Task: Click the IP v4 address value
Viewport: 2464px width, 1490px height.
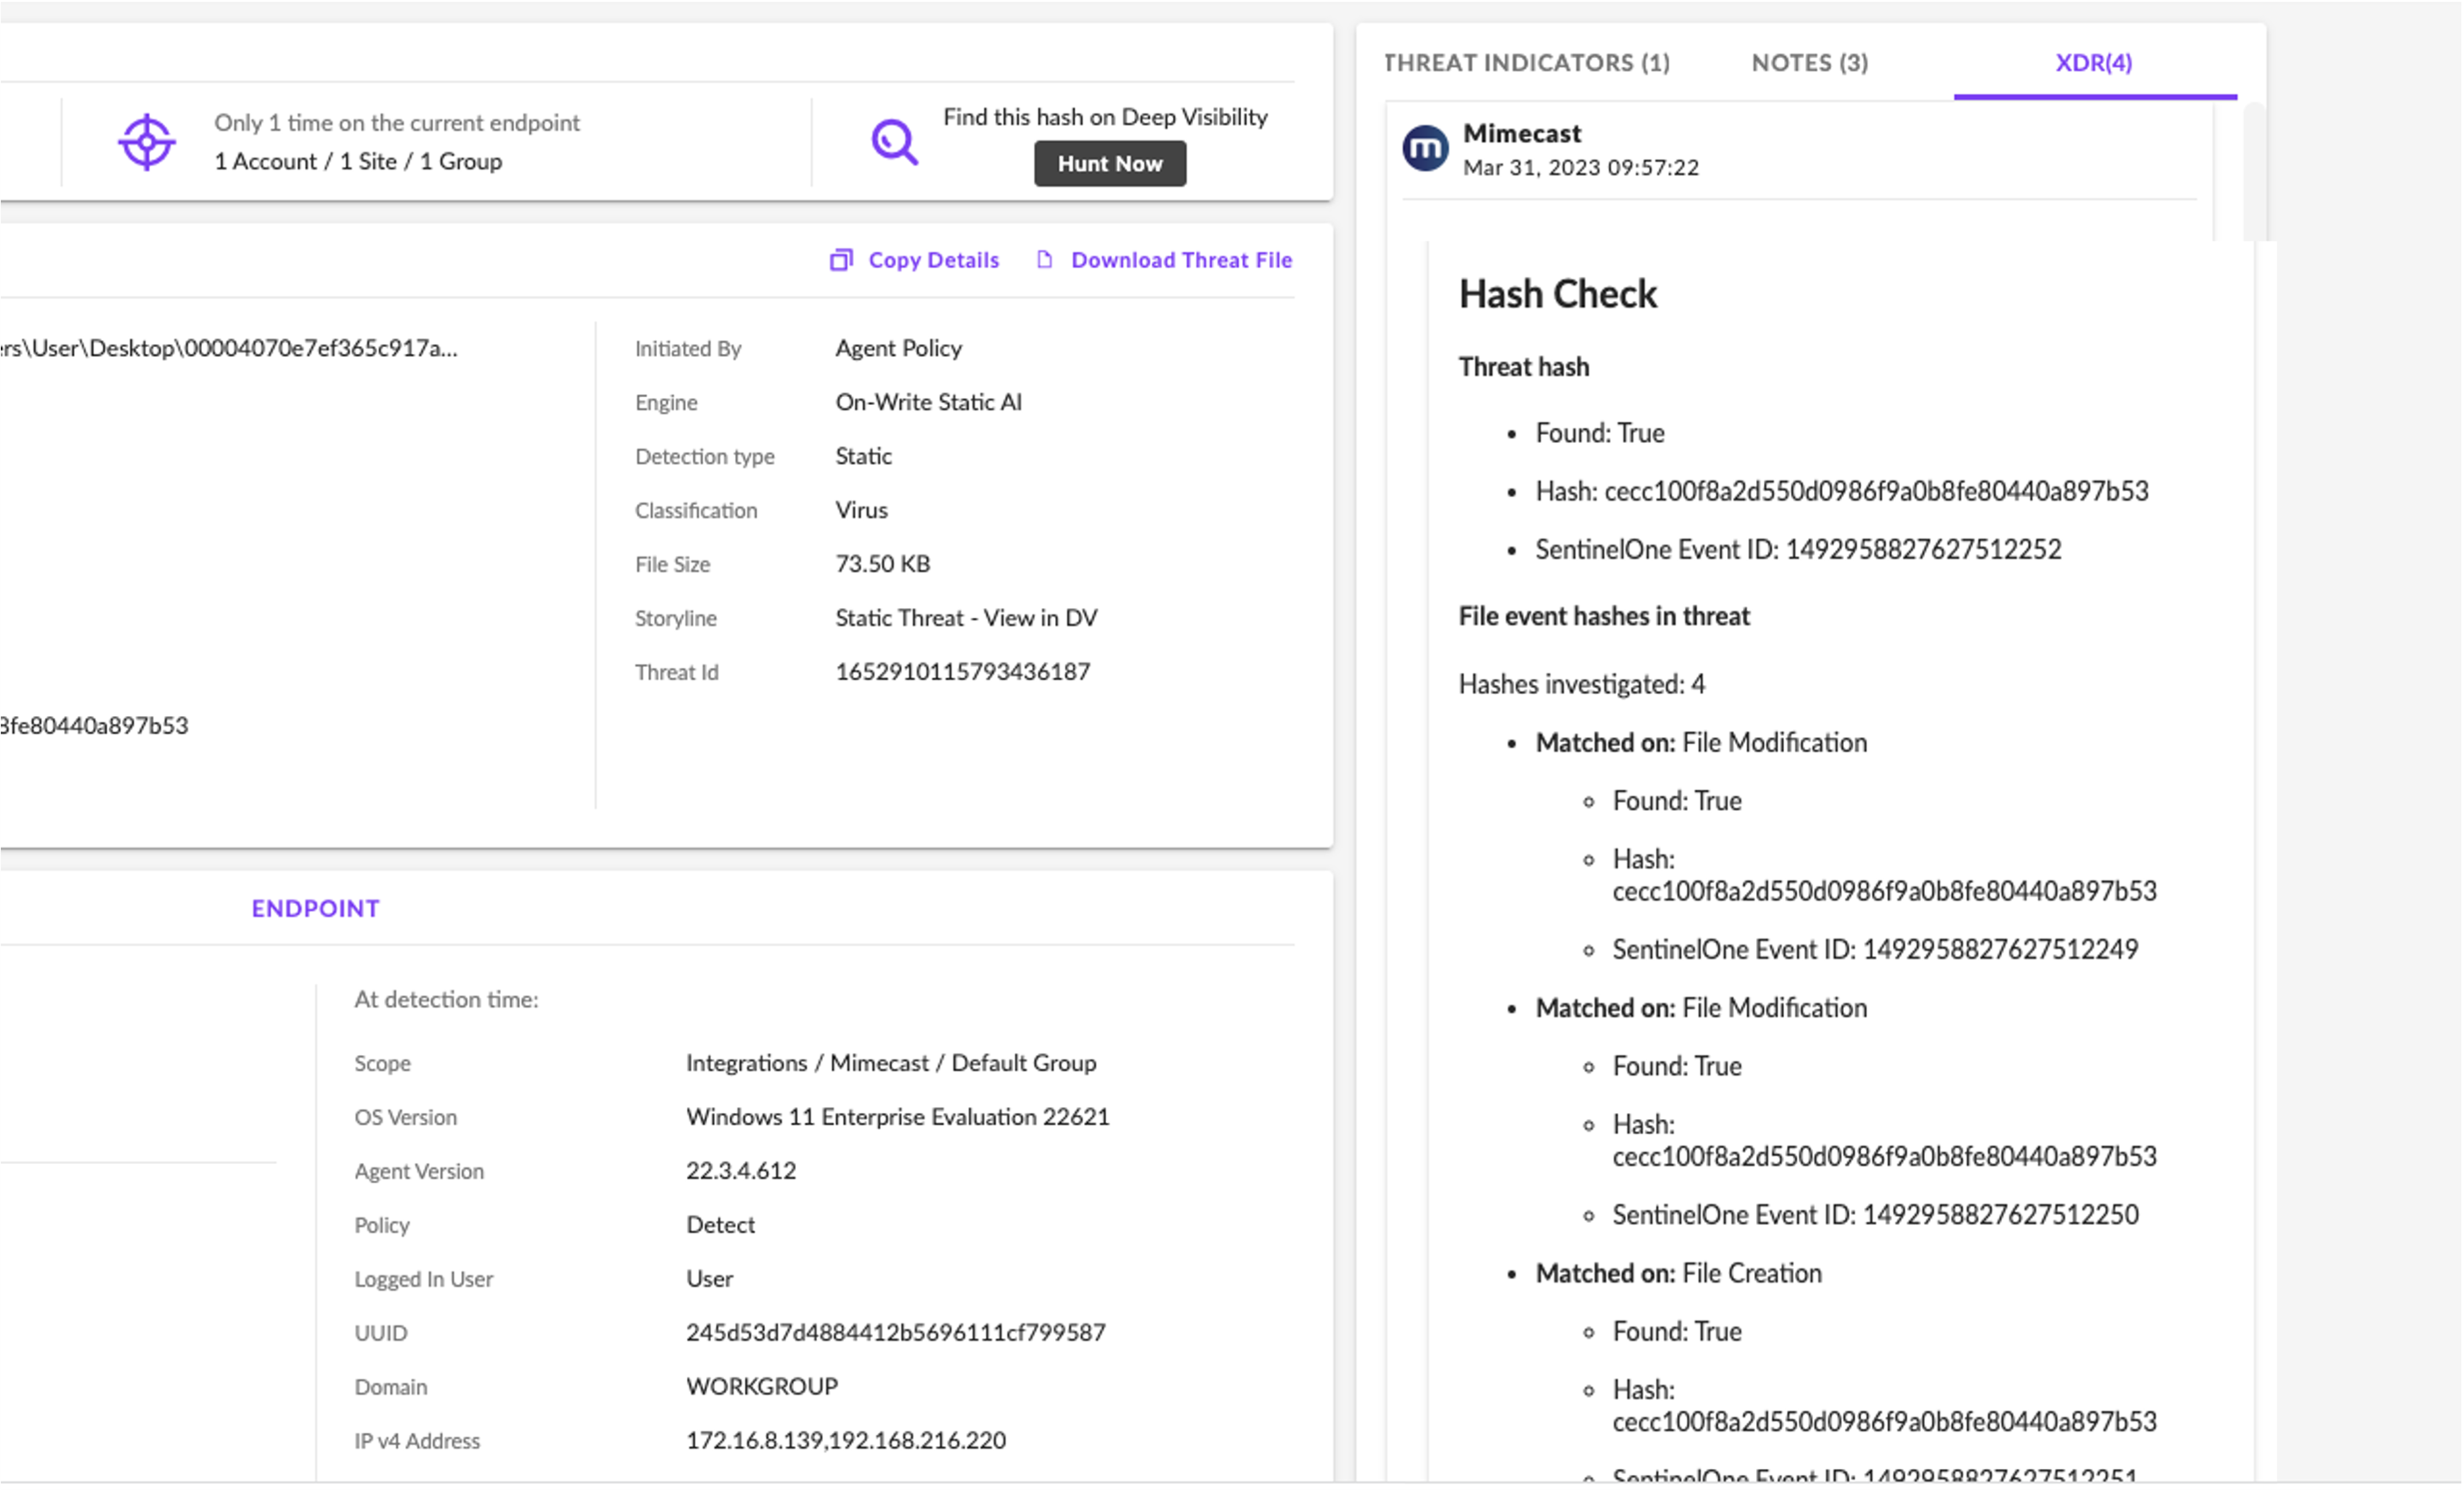Action: pyautogui.click(x=845, y=1440)
